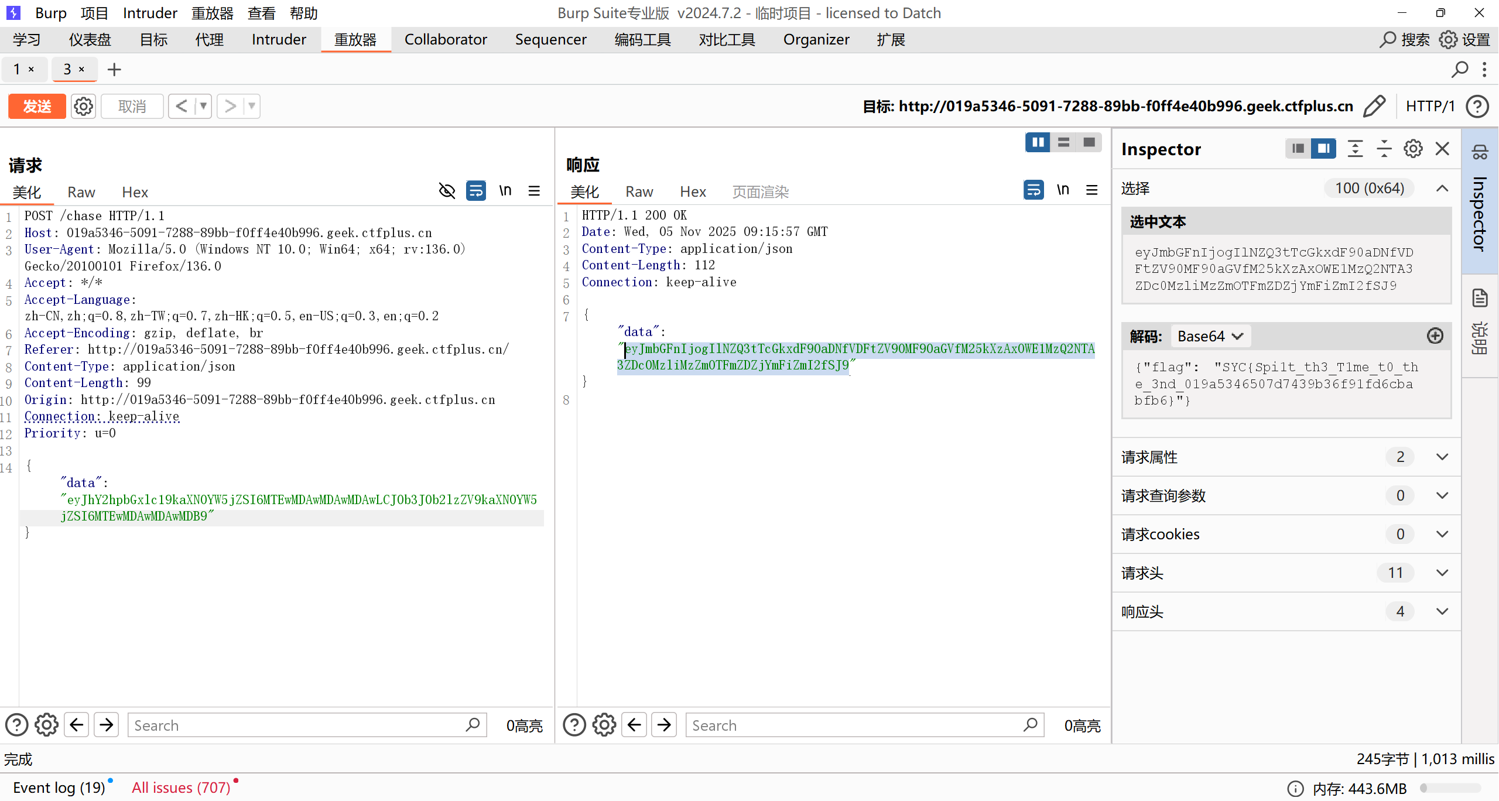Close the Inspector panel
Image resolution: width=1499 pixels, height=801 pixels.
(1442, 149)
